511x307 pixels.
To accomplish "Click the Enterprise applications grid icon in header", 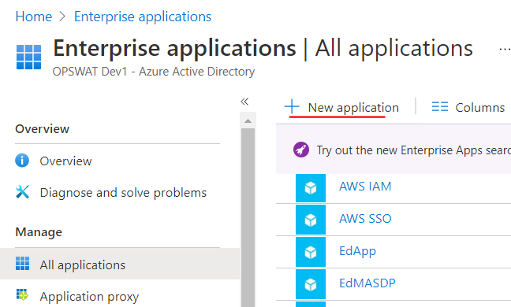I will tap(28, 57).
